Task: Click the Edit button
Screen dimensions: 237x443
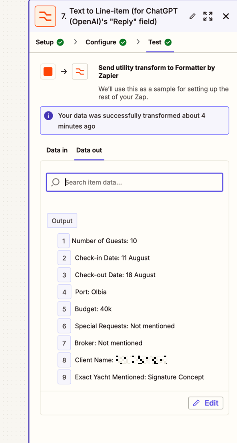Action: click(x=205, y=403)
